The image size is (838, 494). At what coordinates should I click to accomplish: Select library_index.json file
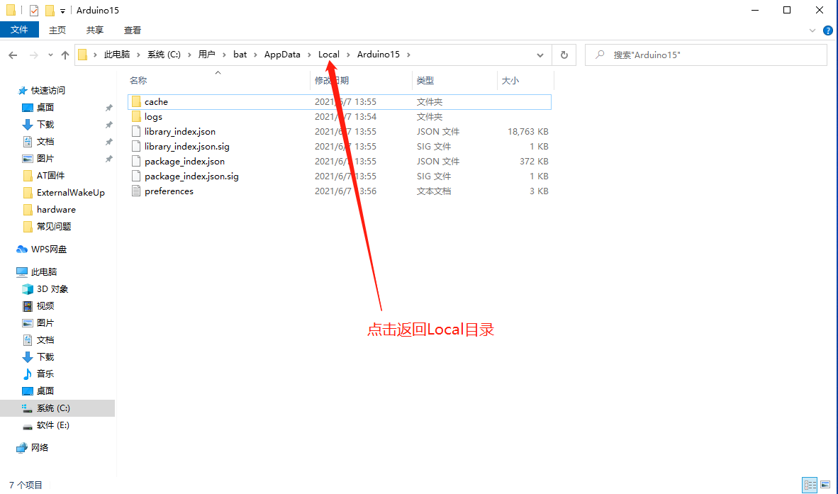tap(179, 131)
